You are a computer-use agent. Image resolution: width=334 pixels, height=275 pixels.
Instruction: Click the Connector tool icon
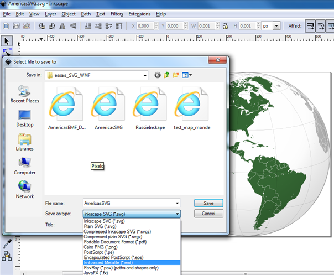point(7,256)
